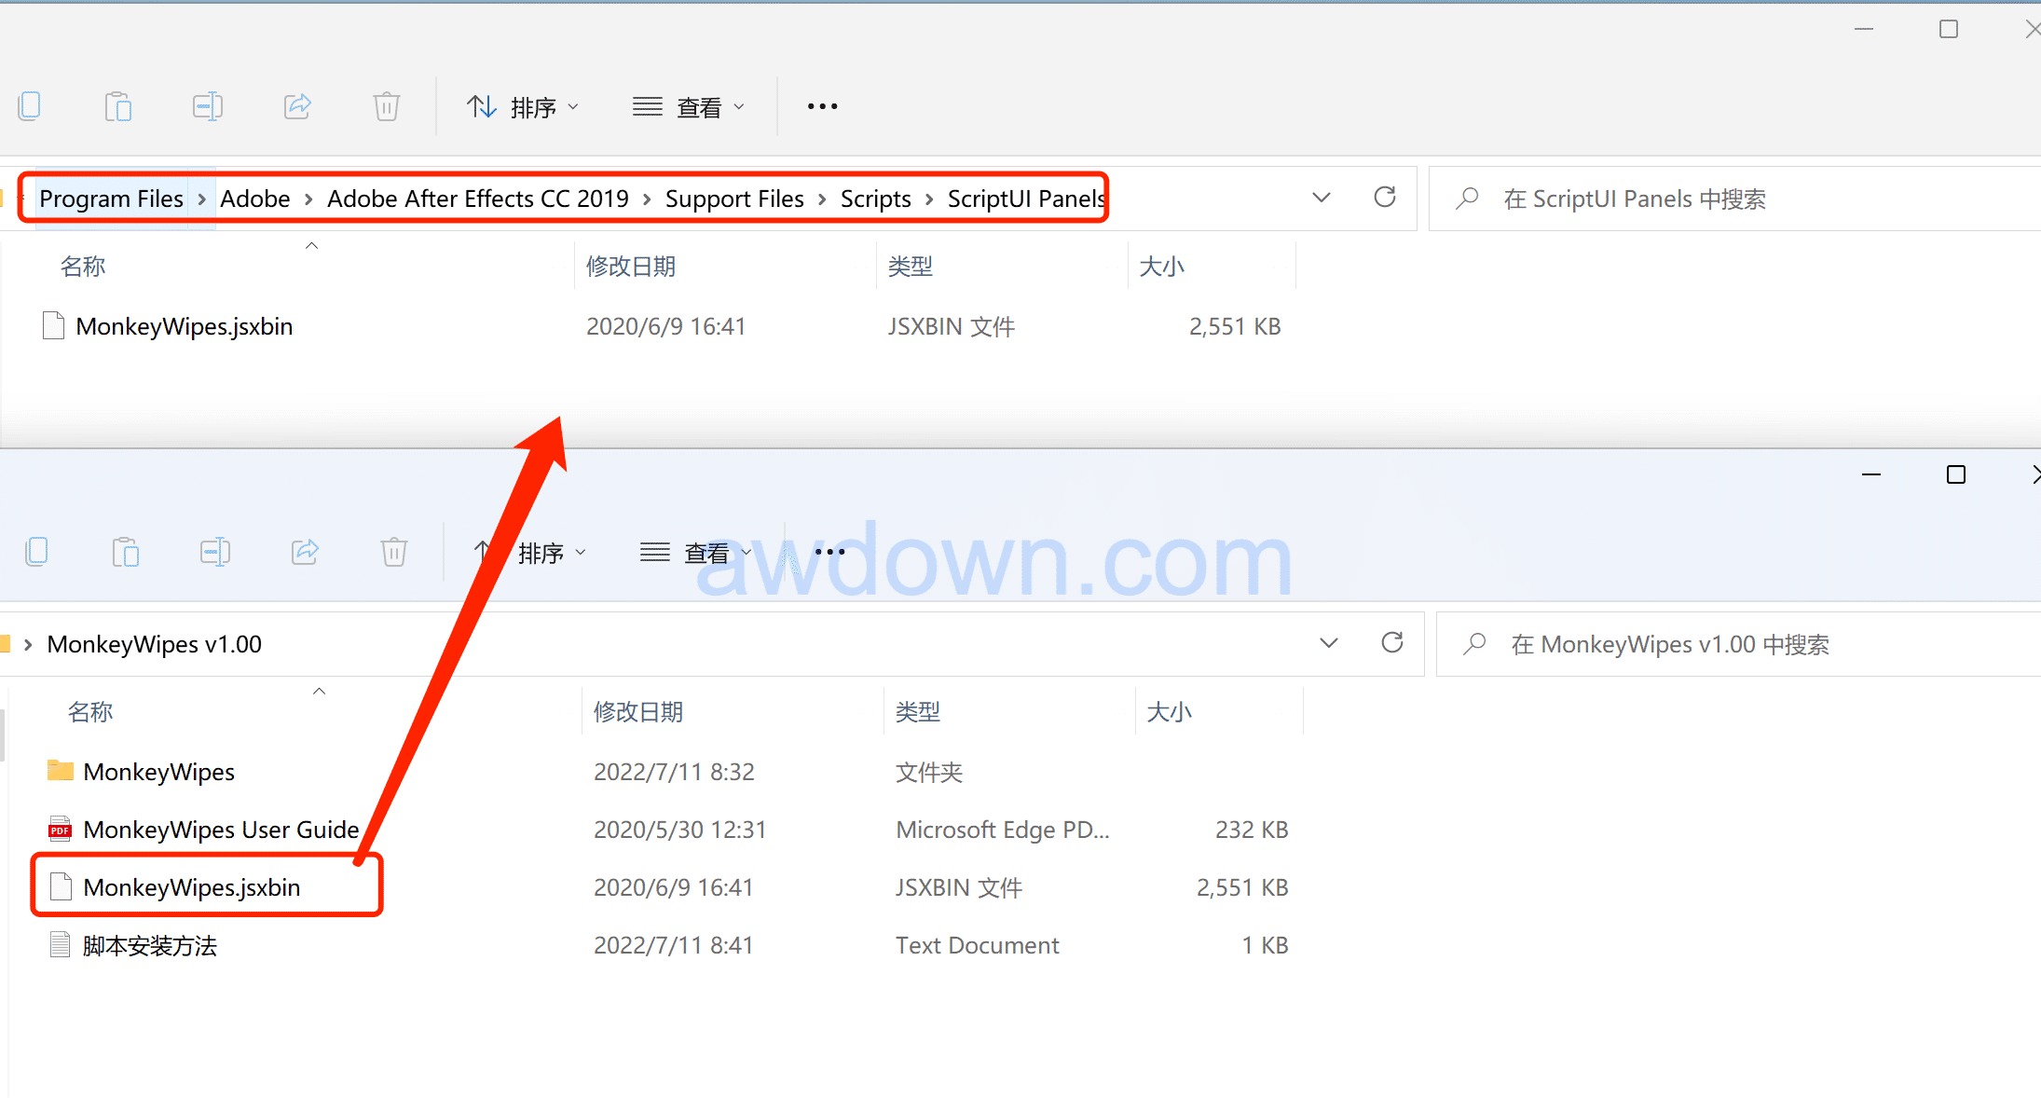Click the trash icon in bottom window toolbar
Image resolution: width=2041 pixels, height=1098 pixels.
click(x=394, y=552)
